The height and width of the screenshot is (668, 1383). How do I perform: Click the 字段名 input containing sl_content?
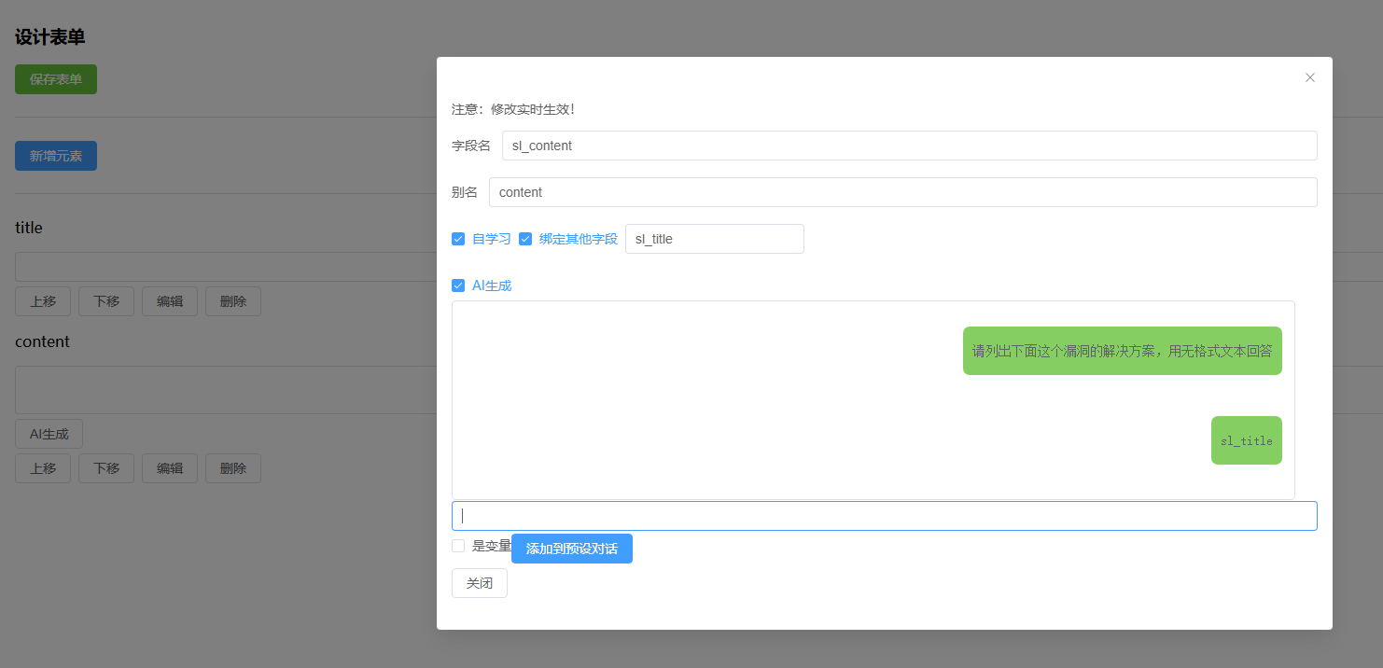(909, 146)
